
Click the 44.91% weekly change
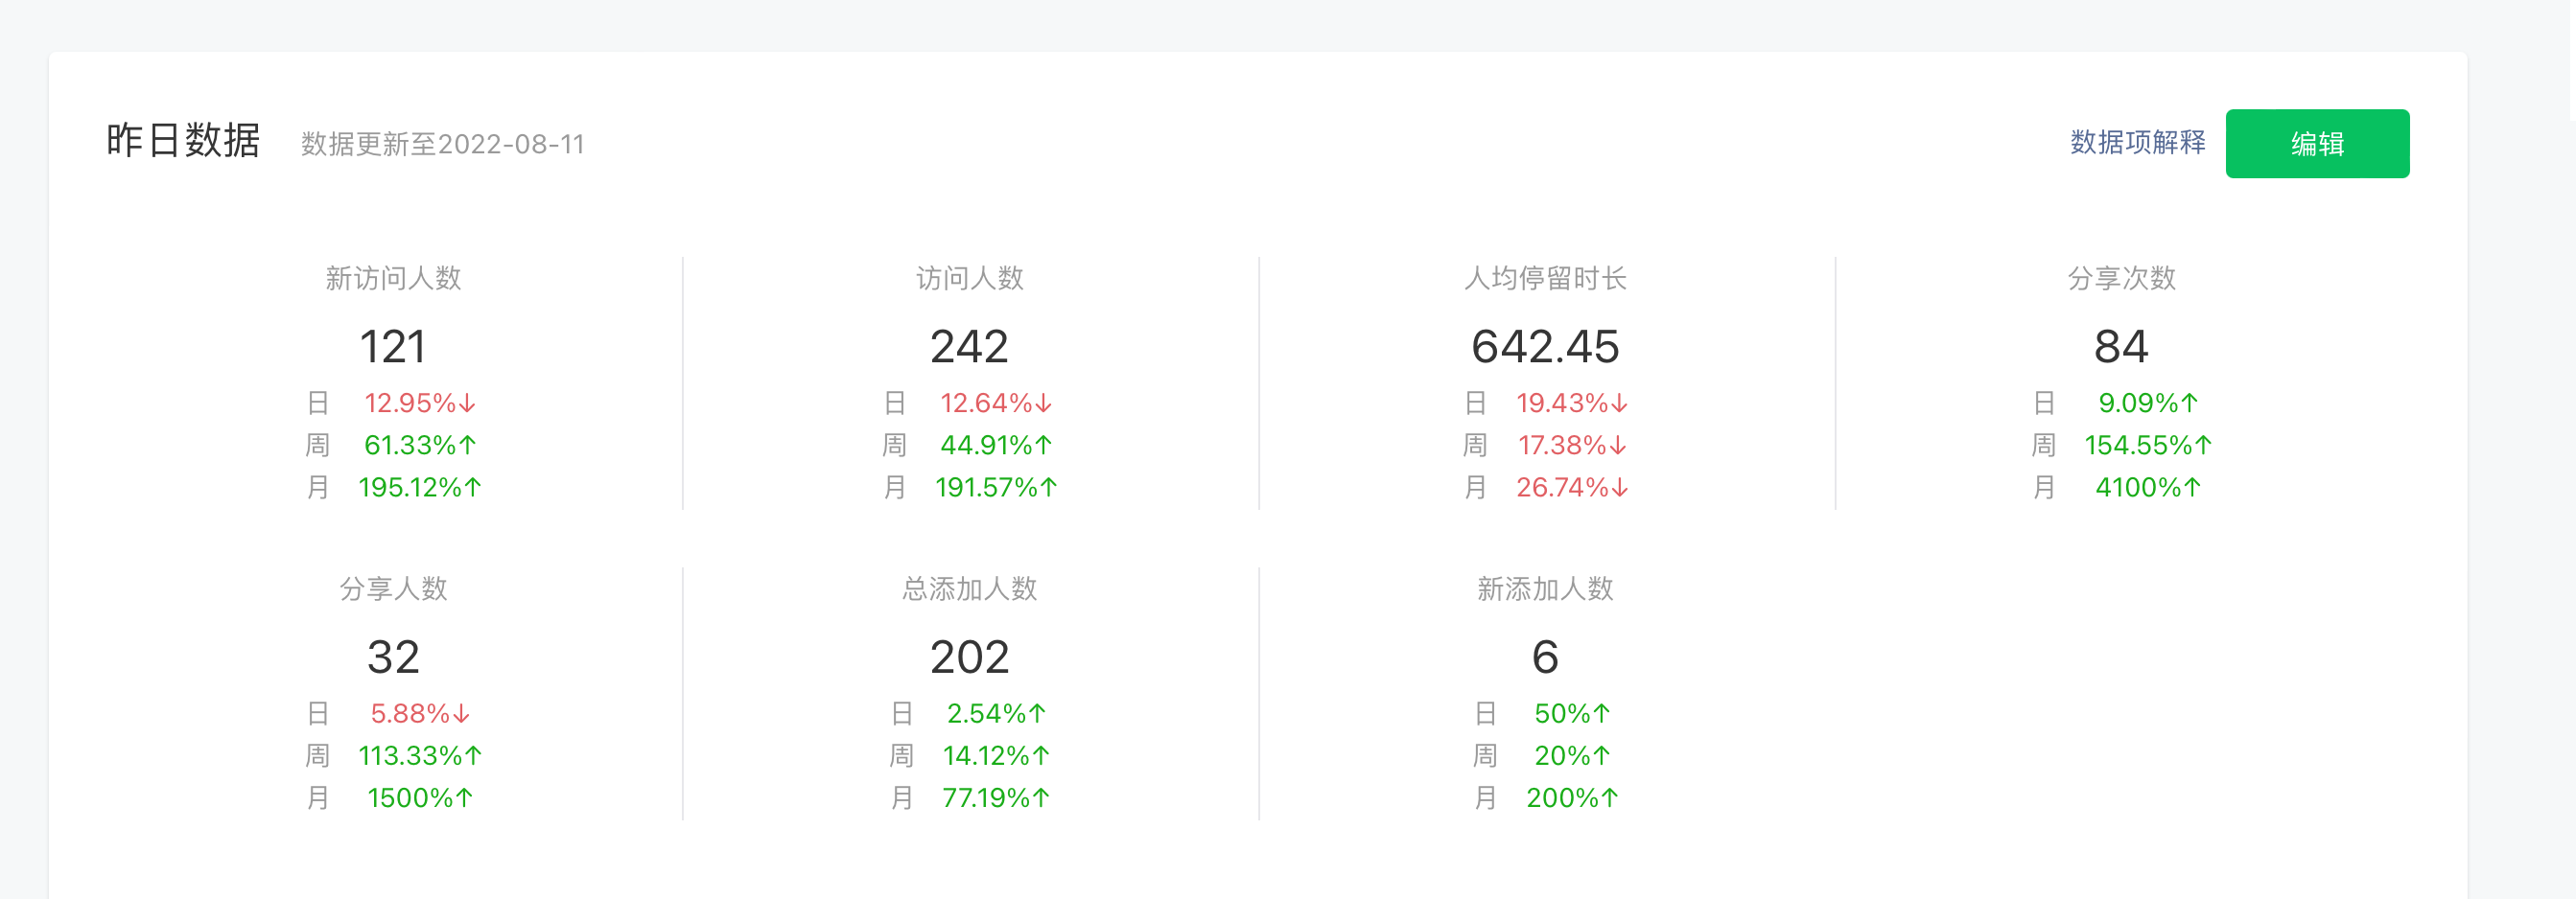pyautogui.click(x=996, y=446)
